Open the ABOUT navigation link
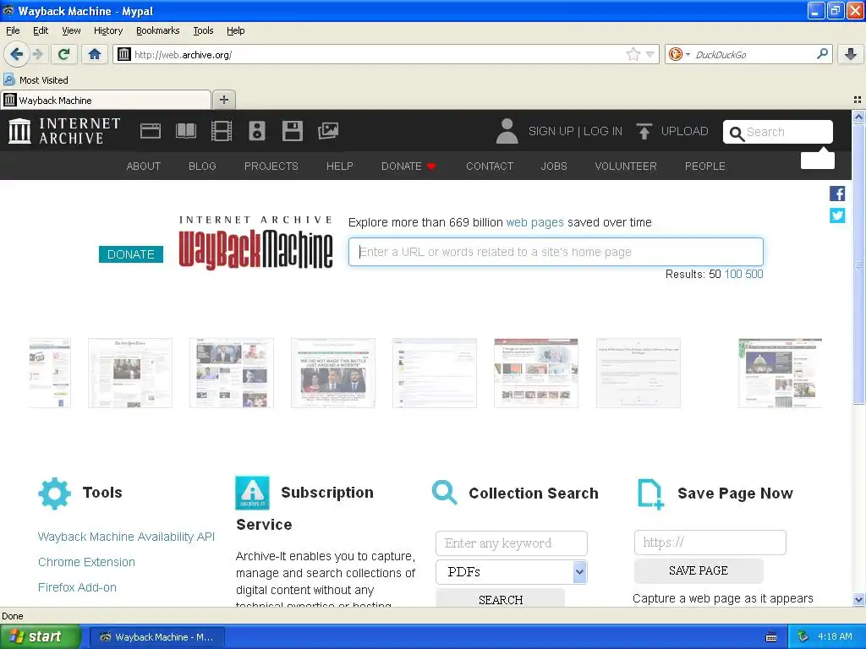Image resolution: width=866 pixels, height=649 pixels. coord(144,166)
